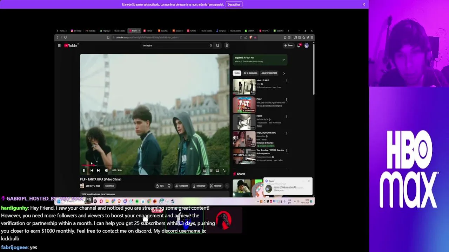Open the 'vahel - PLAN B' thumbnail
Image resolution: width=449 pixels, height=252 pixels.
244,87
